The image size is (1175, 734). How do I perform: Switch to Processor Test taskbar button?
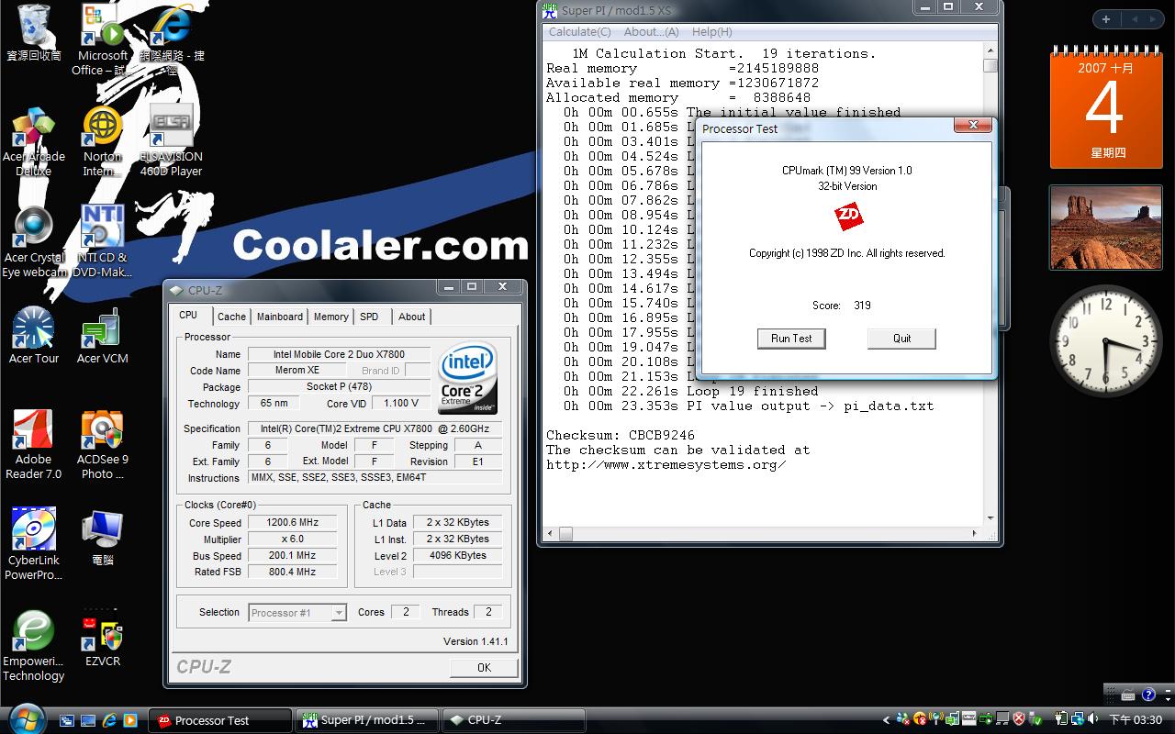point(218,720)
